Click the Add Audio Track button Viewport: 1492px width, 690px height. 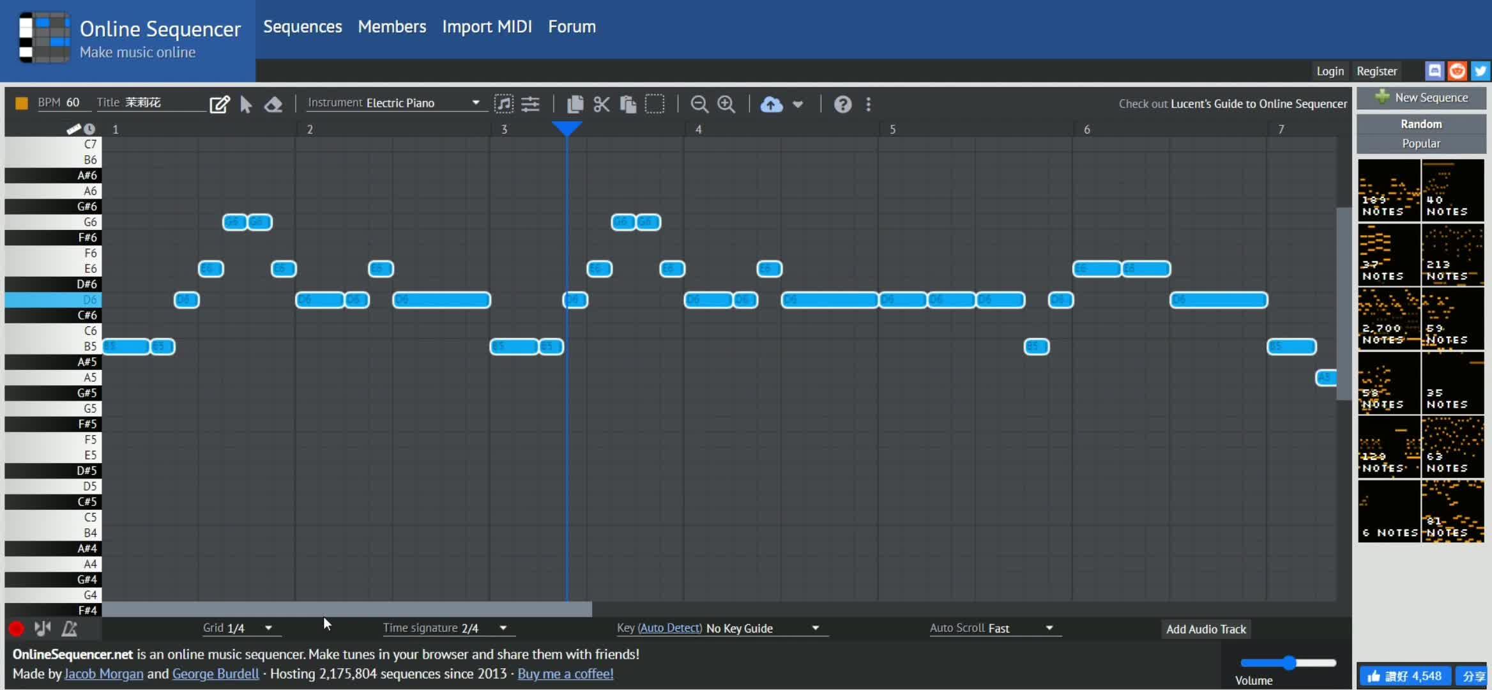click(1206, 628)
